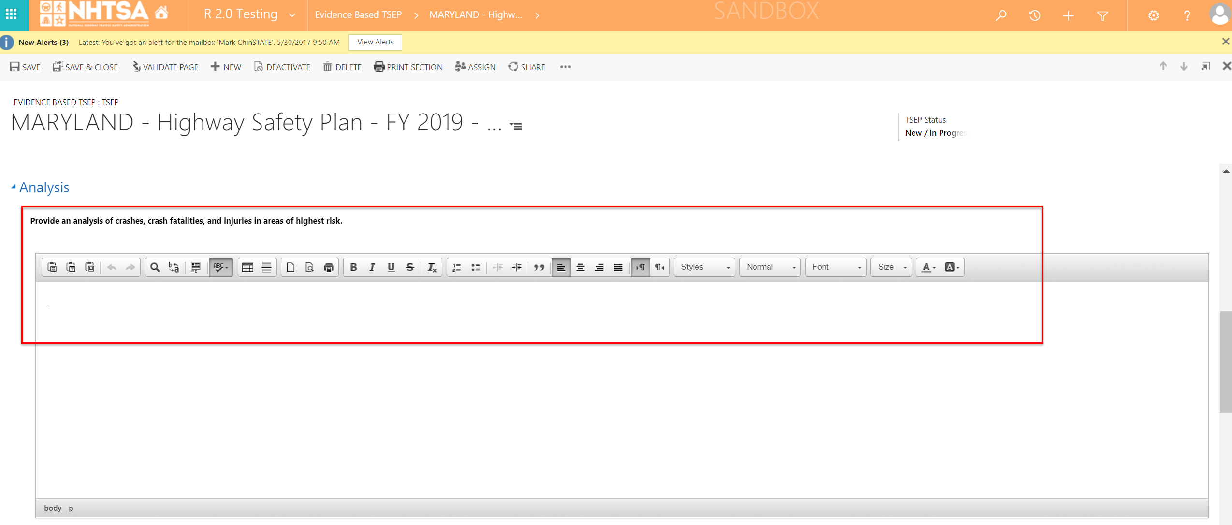Viewport: 1232px width, 525px height.
Task: Insert a table using the table icon
Action: coord(247,267)
